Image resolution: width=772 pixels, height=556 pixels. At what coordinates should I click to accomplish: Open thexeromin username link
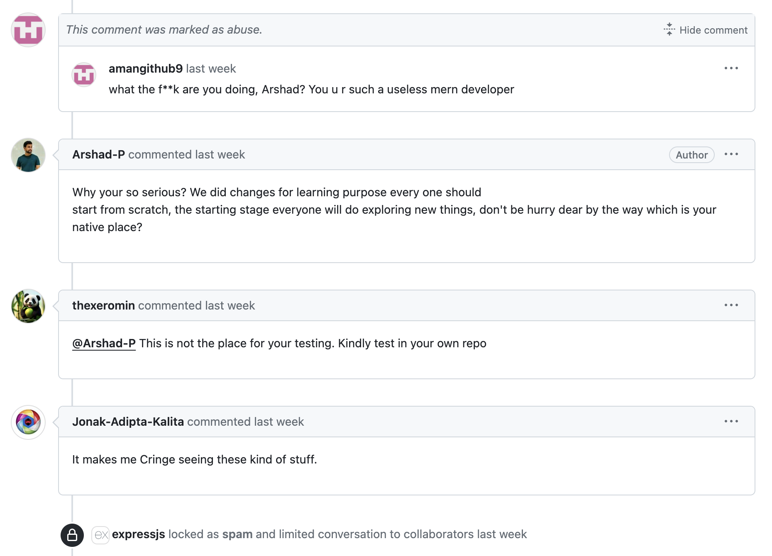103,306
